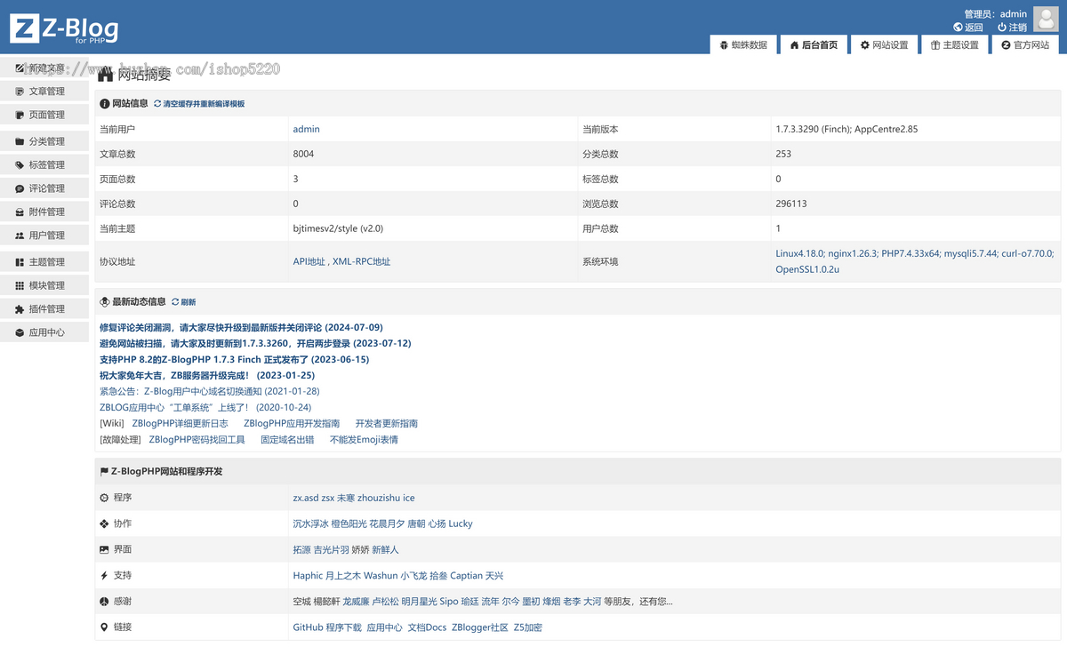Screen dimensions: 1067x647
Task: Open the 不能发Emoji表情 link
Action: pos(364,439)
